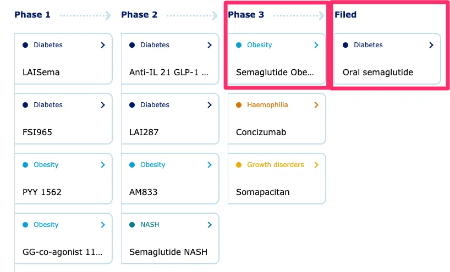Select the Filed column heading

345,15
